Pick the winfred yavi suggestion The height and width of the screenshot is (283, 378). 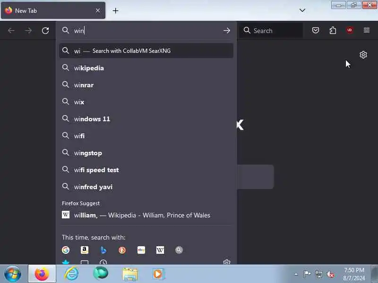pyautogui.click(x=146, y=187)
